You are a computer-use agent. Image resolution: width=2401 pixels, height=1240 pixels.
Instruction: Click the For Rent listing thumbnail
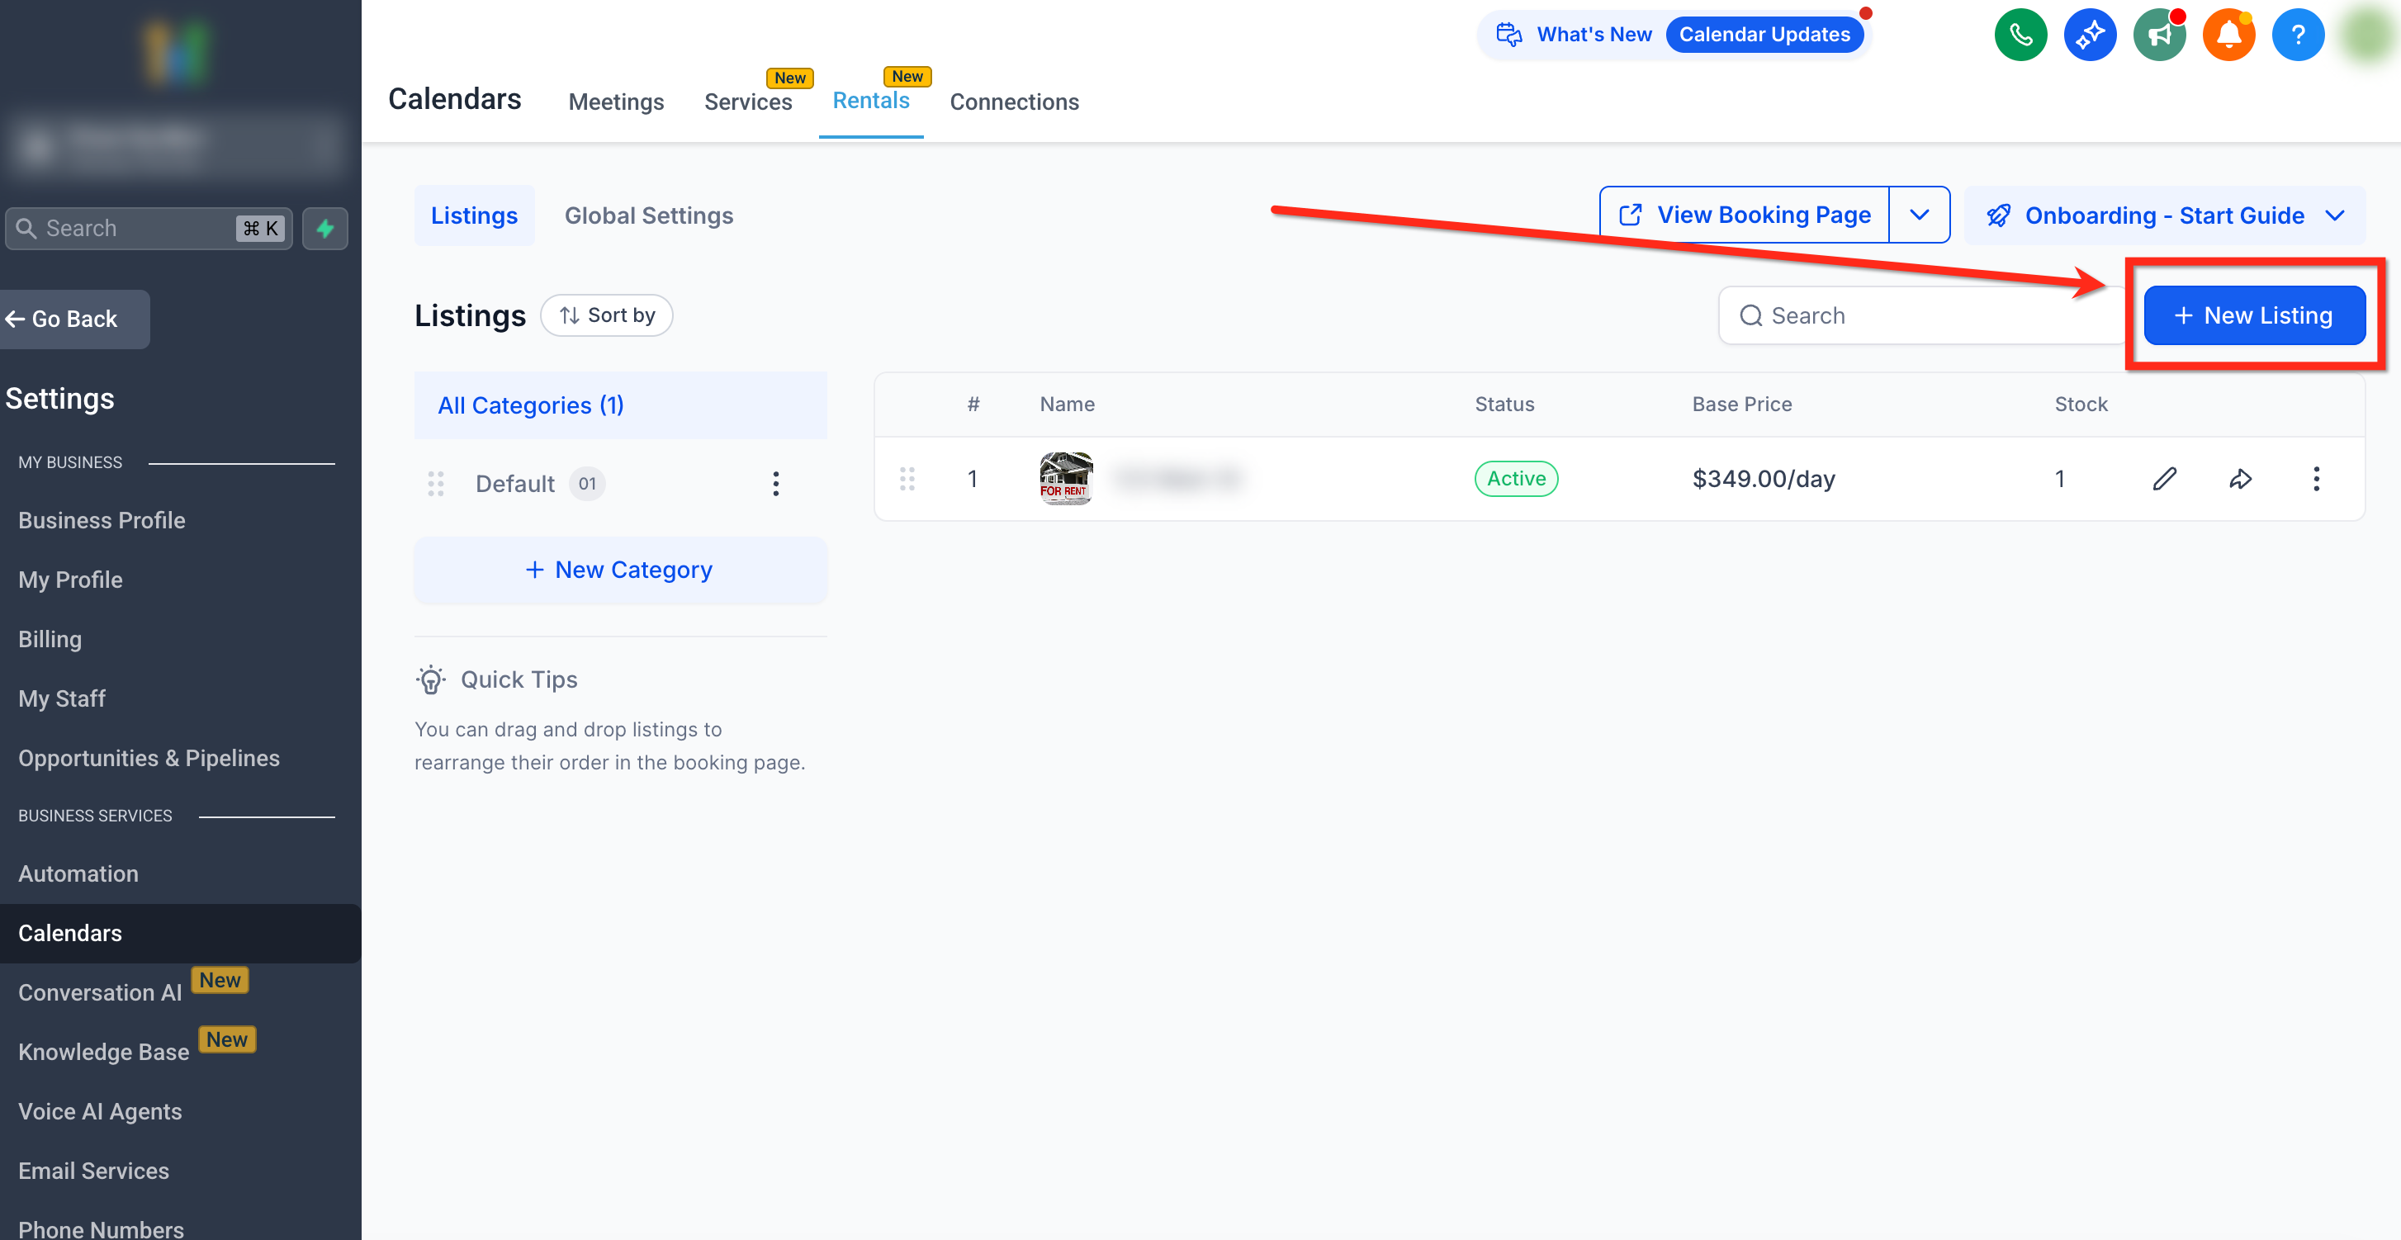pyautogui.click(x=1065, y=479)
